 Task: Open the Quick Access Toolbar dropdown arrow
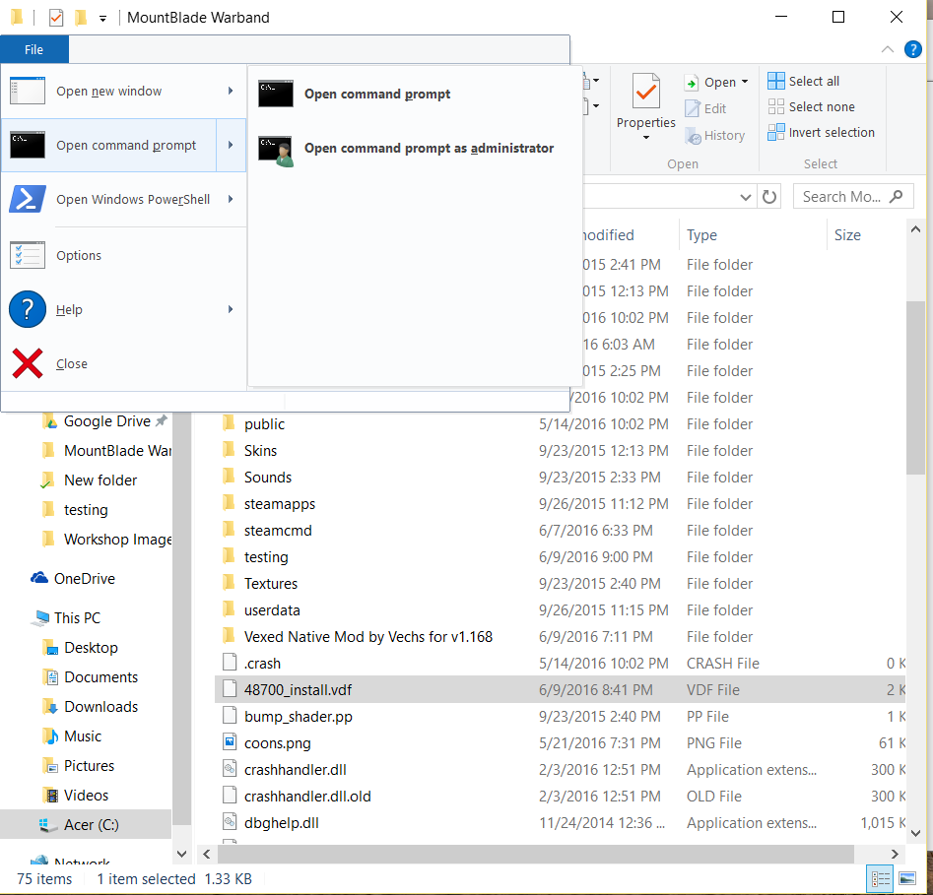(x=102, y=19)
